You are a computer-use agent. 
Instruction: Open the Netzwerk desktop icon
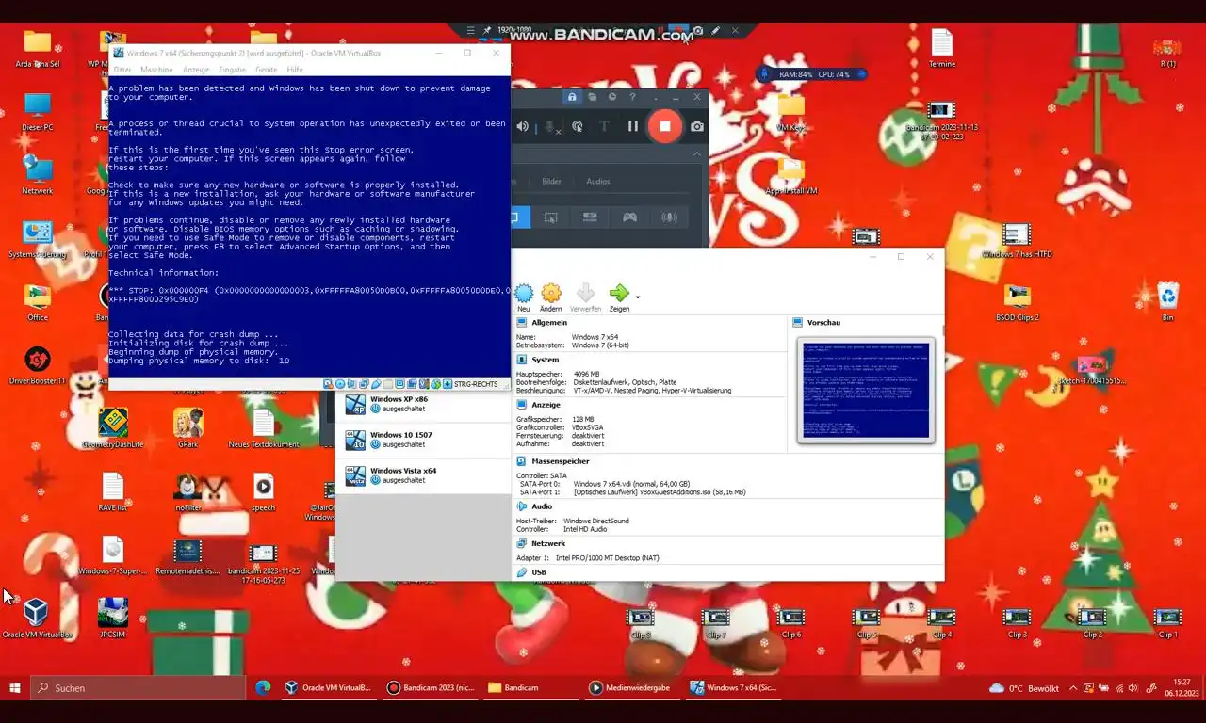[38, 175]
